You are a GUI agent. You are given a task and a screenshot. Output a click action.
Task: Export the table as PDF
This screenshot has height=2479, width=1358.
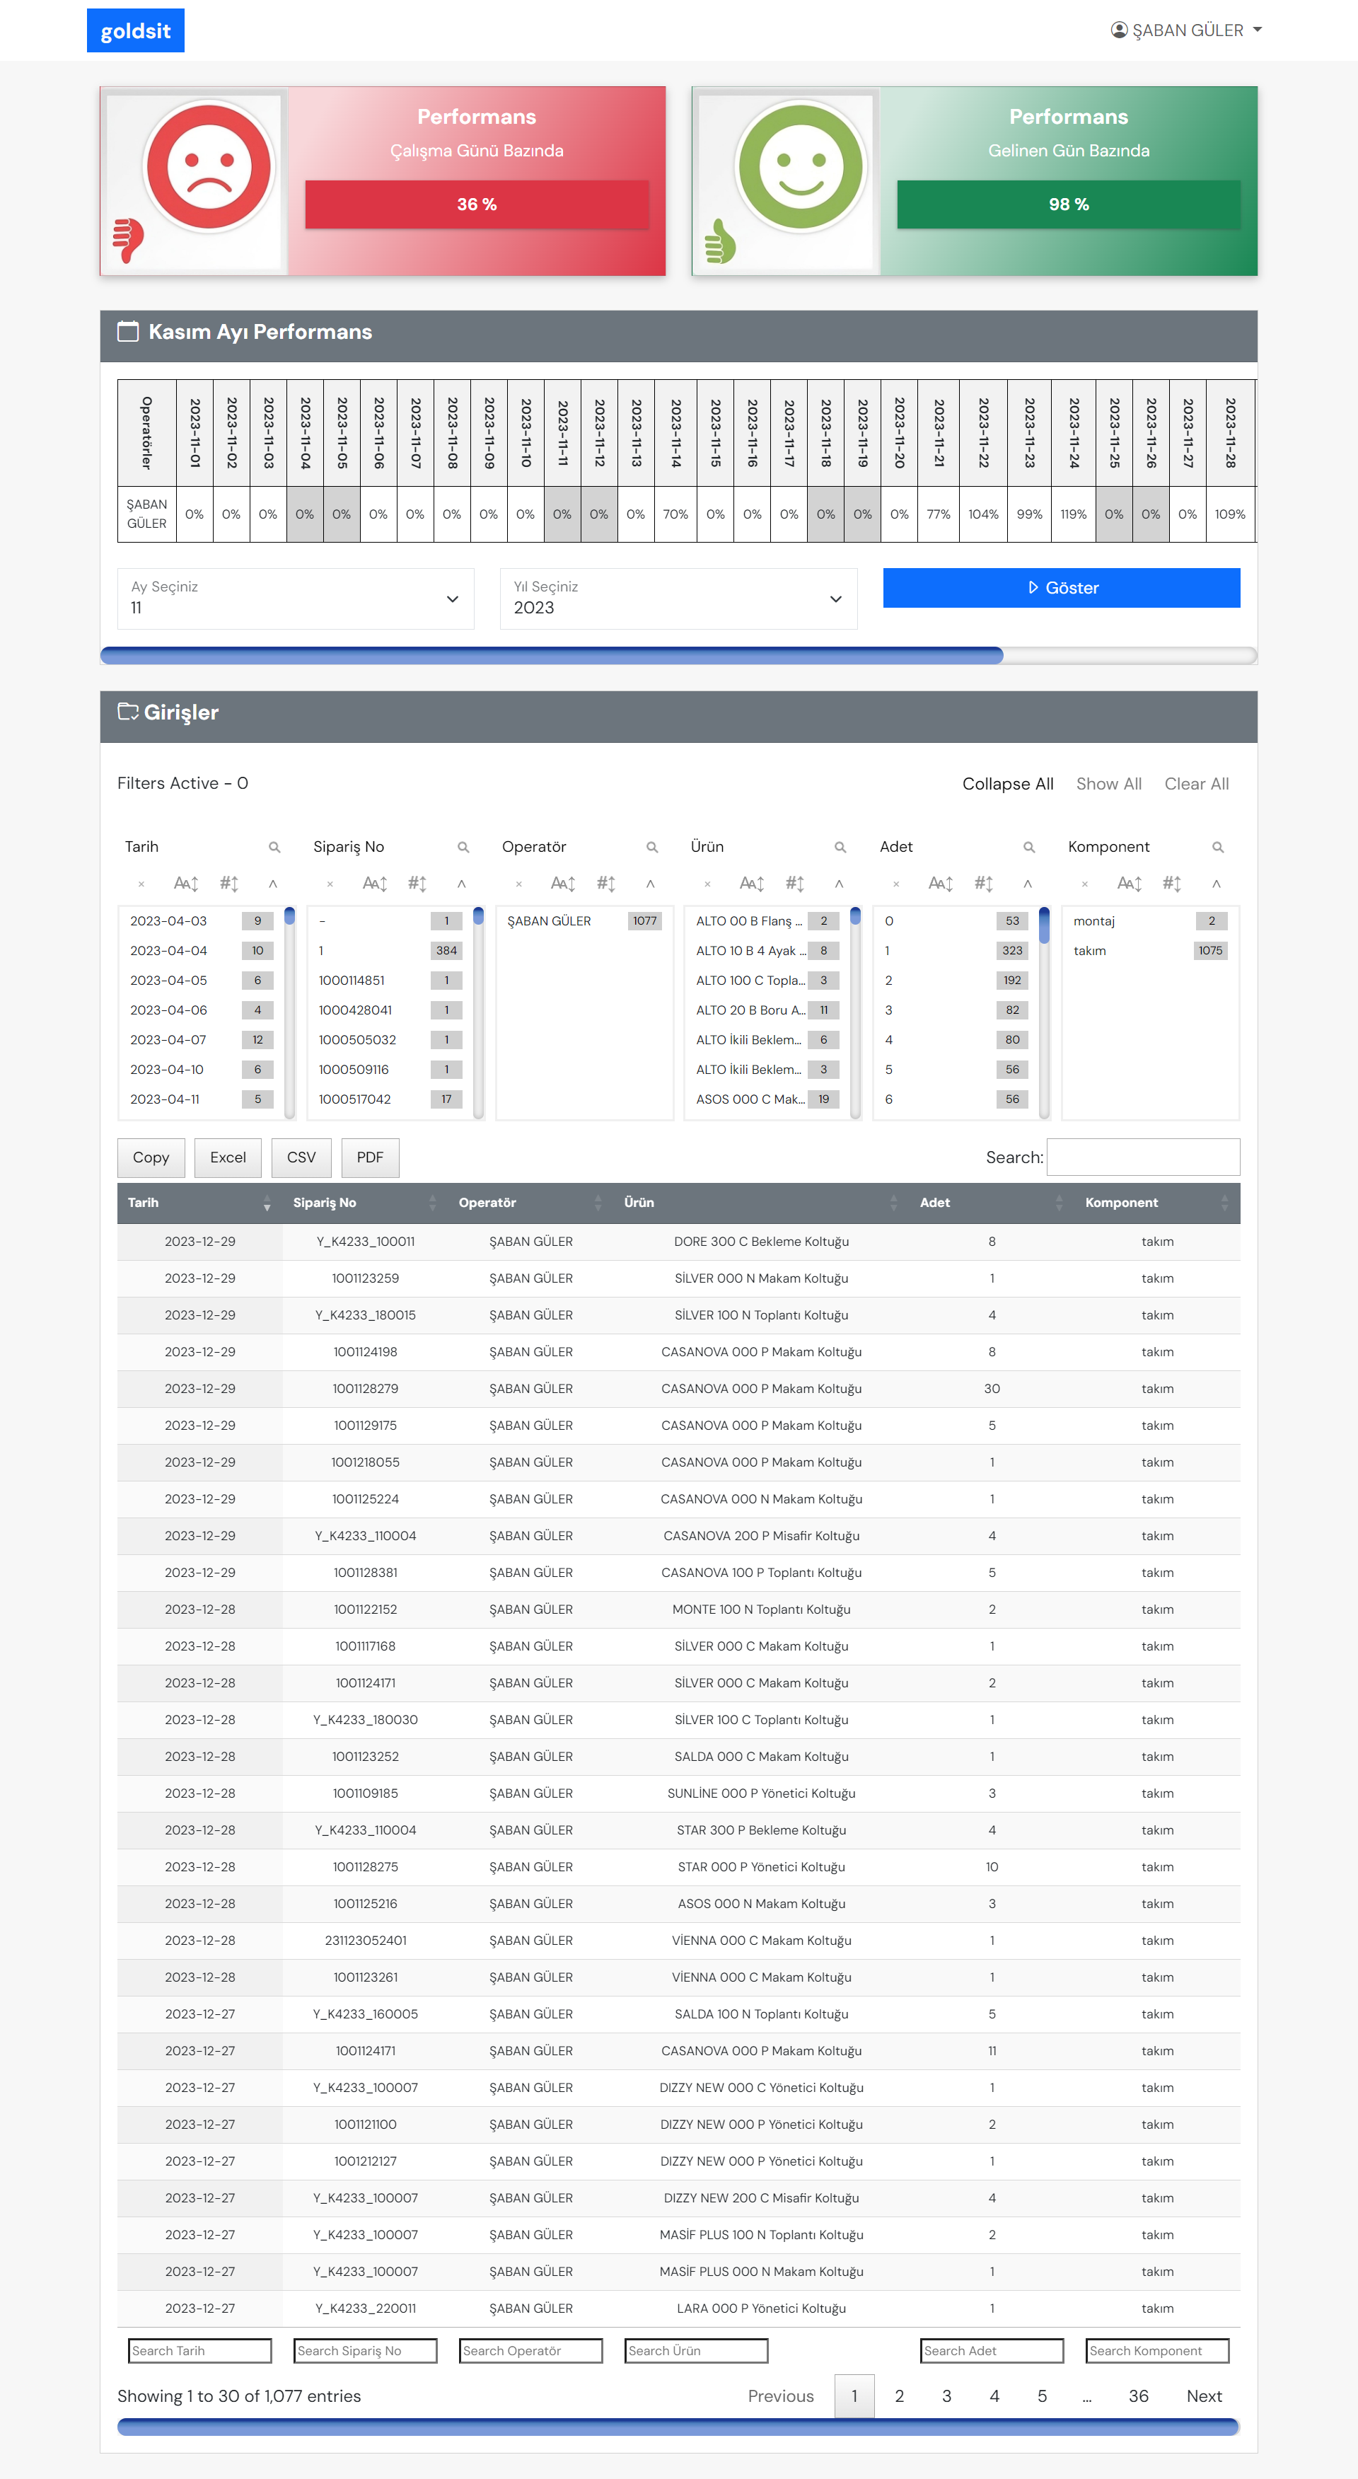coord(369,1157)
